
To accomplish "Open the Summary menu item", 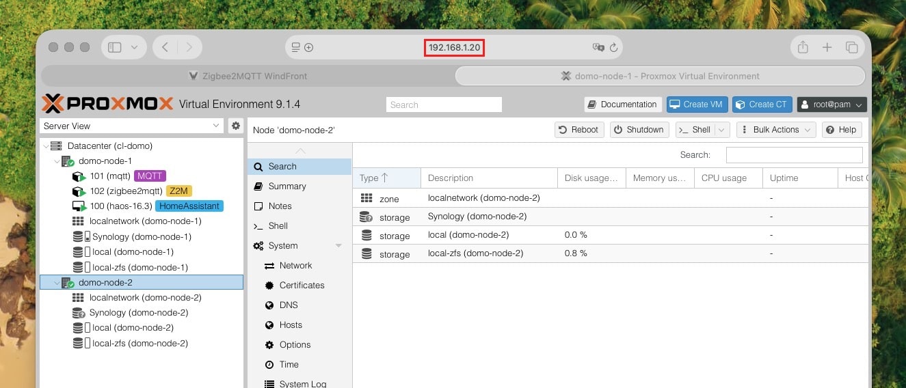I will click(287, 186).
